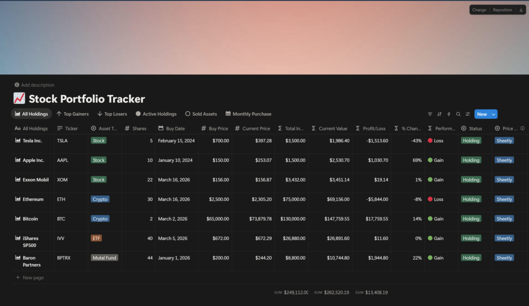Click the chart icon beside Bitcoin

18,219
